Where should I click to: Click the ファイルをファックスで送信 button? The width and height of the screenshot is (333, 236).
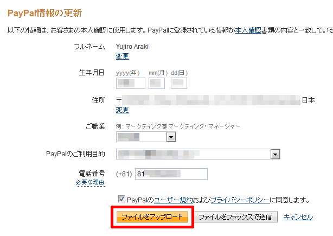coord(236,217)
